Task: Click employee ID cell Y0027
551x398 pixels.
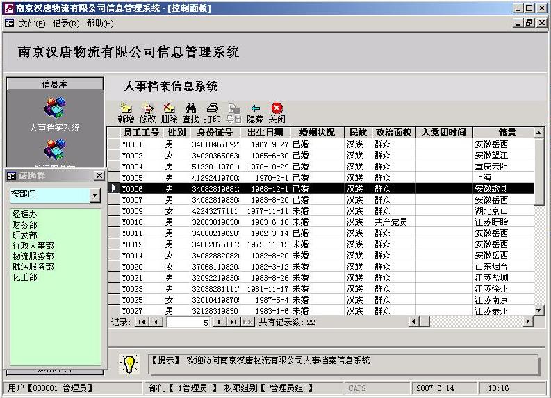Action: [x=141, y=311]
